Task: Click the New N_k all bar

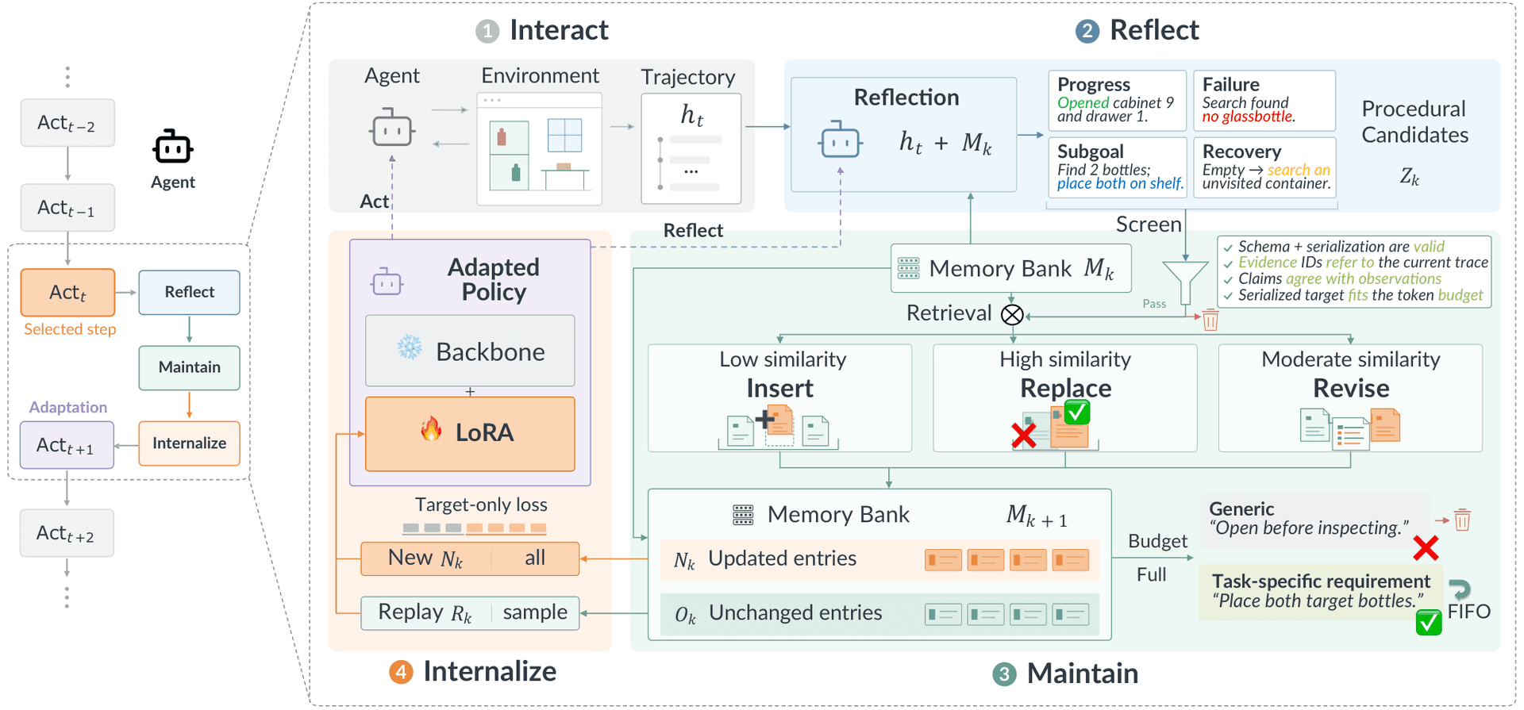Action: 470,558
